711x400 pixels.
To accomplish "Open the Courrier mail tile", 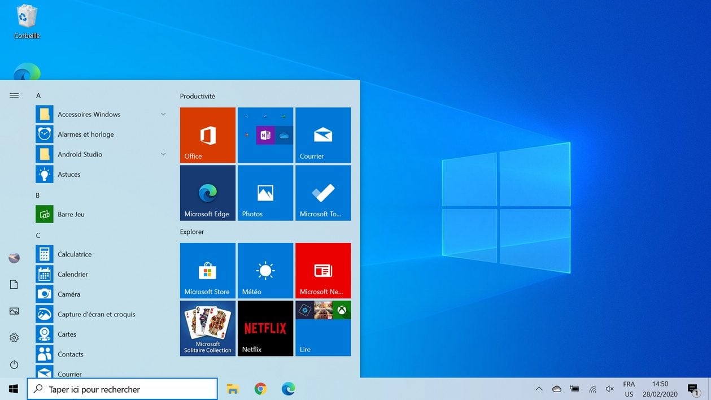I will pyautogui.click(x=323, y=135).
